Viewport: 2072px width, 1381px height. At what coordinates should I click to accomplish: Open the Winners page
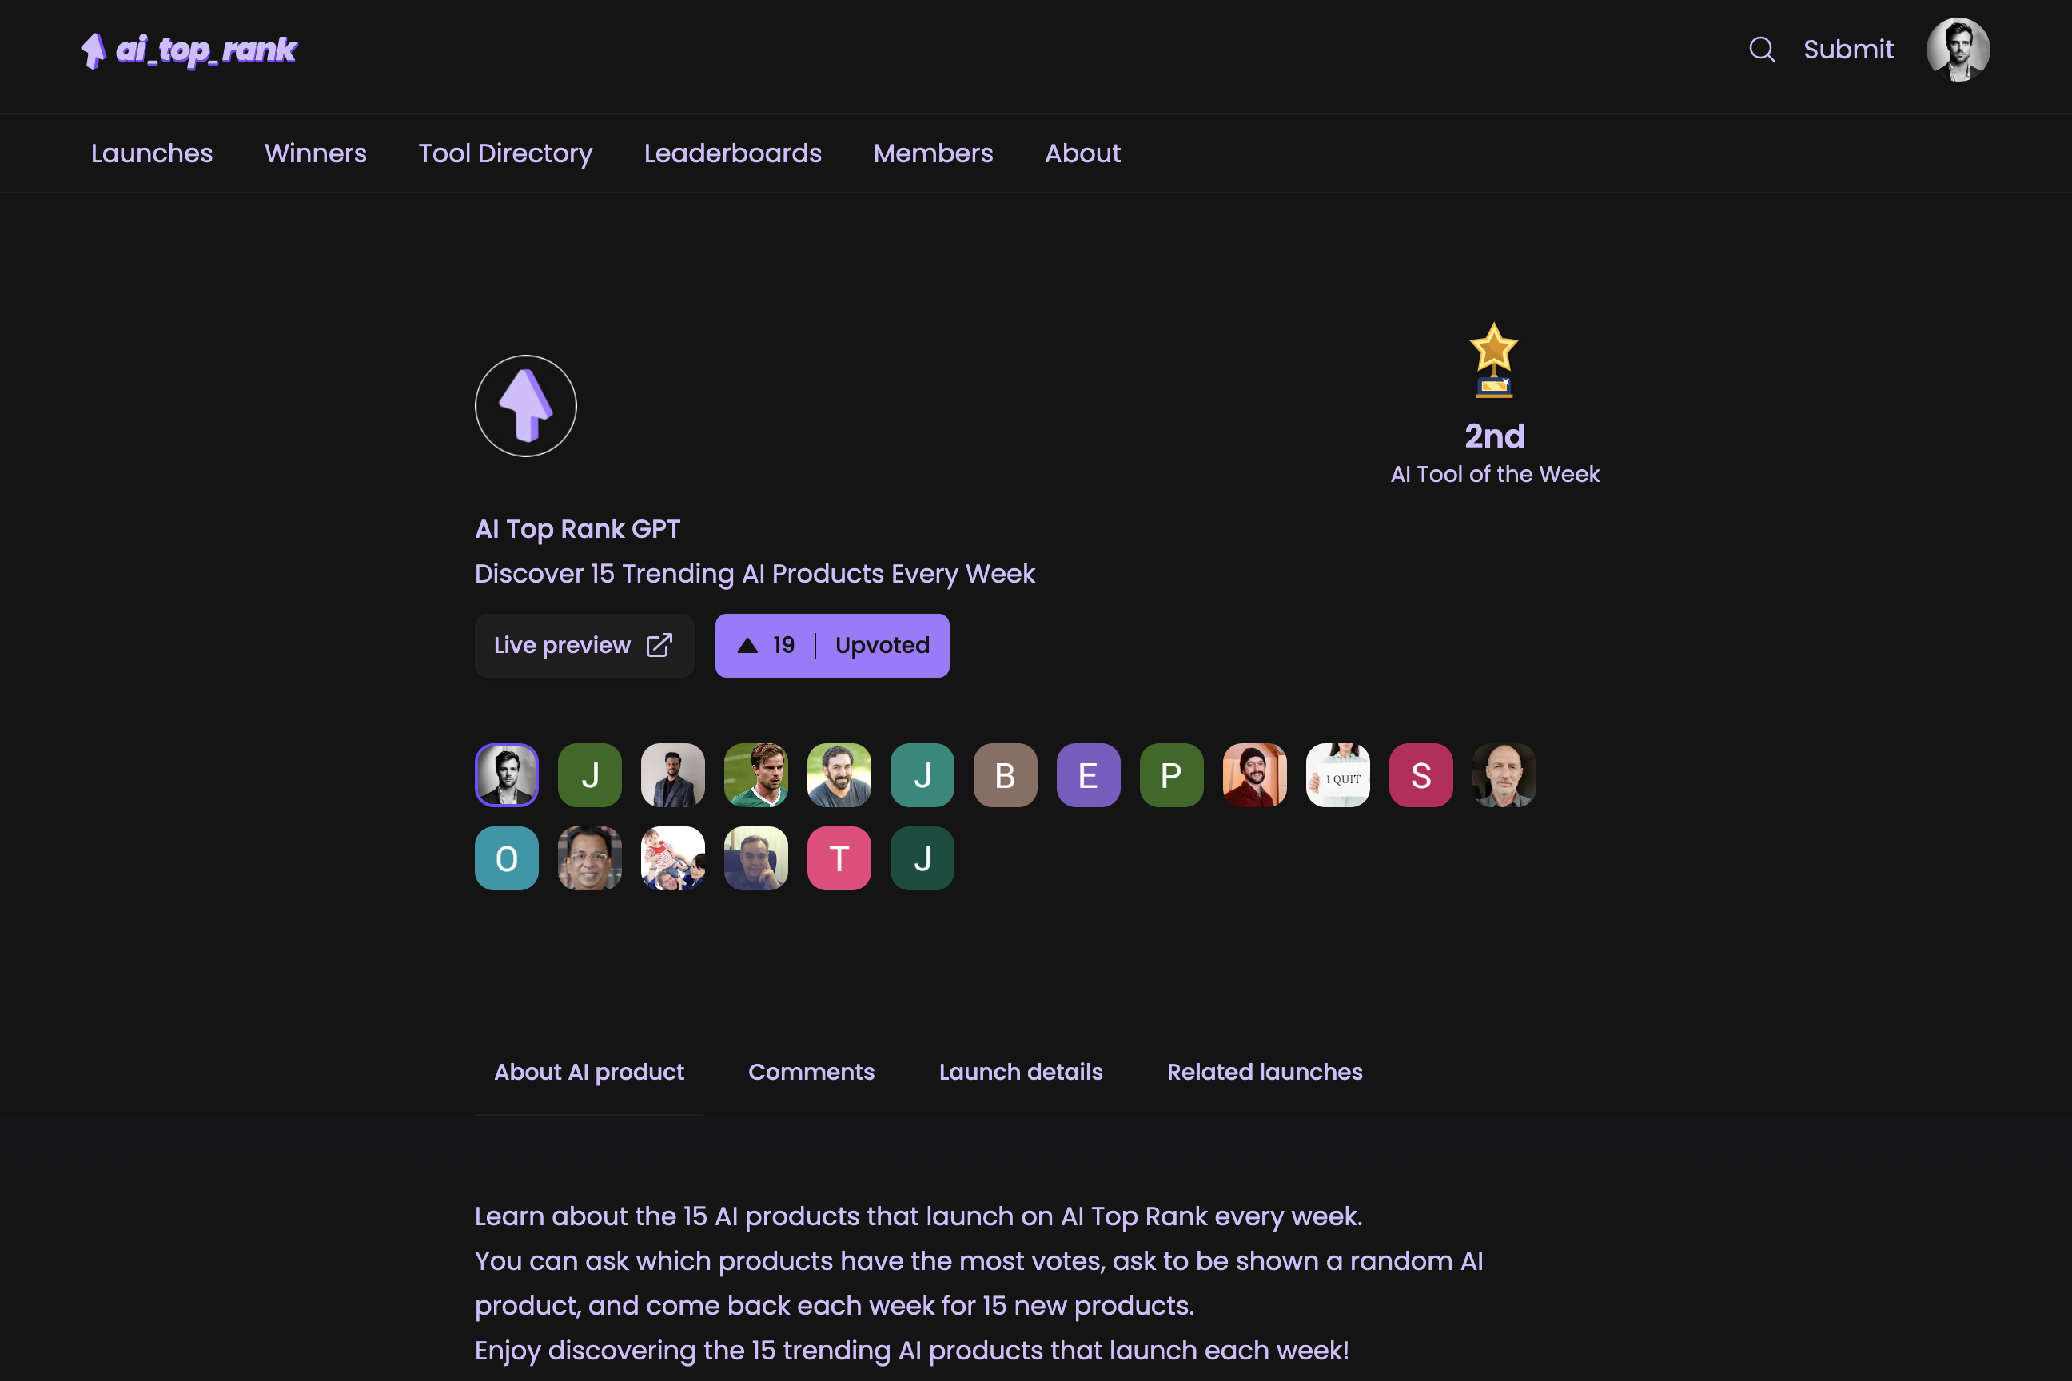pos(316,153)
